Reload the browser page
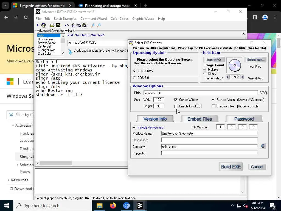This screenshot has height=211, width=281. pos(26,17)
